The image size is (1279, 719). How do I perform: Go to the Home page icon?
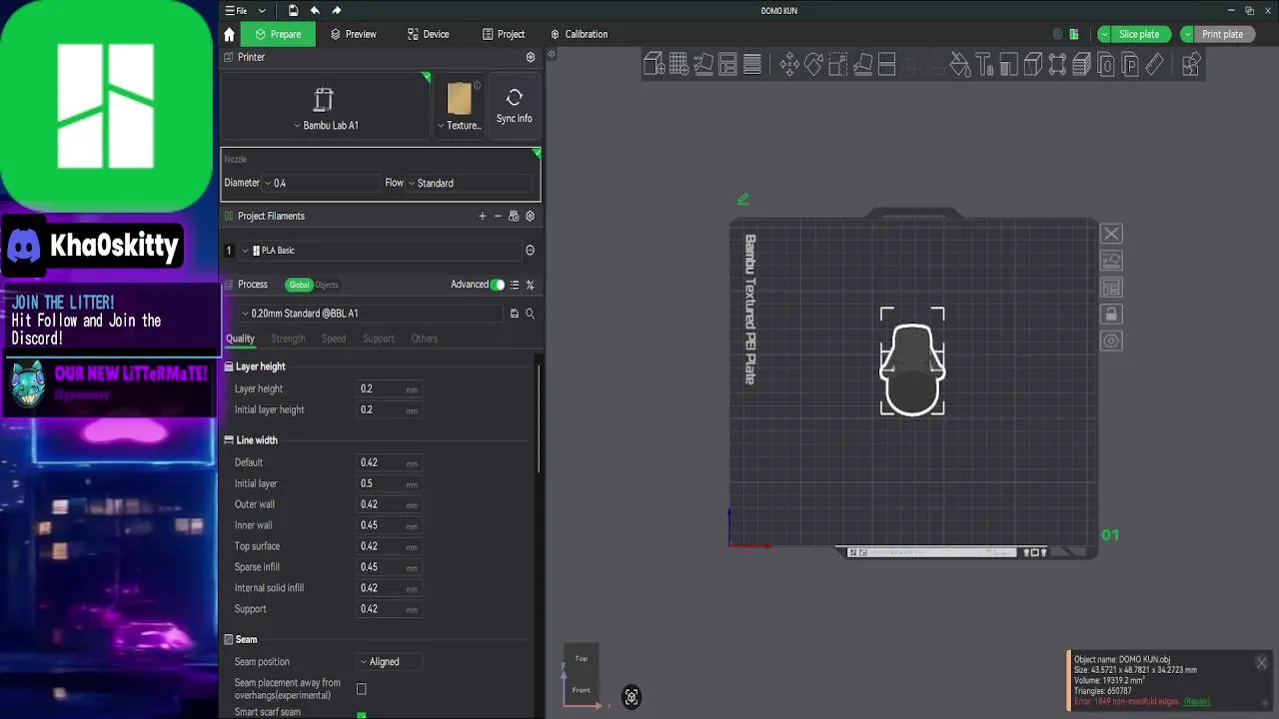pyautogui.click(x=229, y=34)
